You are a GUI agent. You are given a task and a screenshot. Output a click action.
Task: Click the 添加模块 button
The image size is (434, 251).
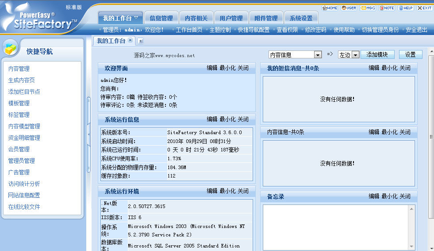pyautogui.click(x=377, y=54)
